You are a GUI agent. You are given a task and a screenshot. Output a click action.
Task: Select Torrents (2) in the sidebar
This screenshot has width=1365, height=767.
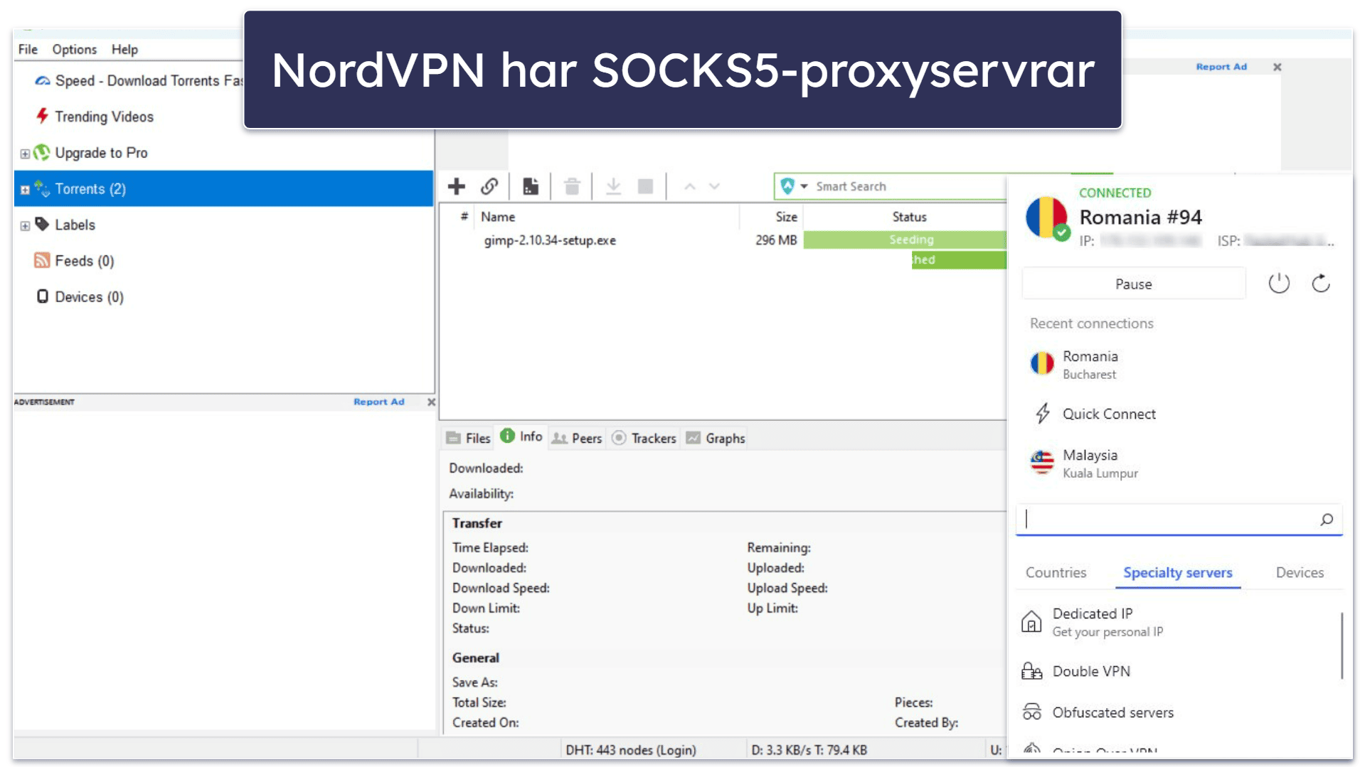223,188
